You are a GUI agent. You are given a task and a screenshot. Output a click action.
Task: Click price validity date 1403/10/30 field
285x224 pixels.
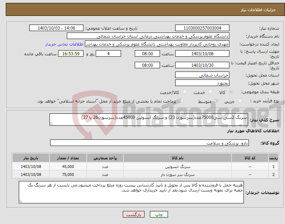202,65
